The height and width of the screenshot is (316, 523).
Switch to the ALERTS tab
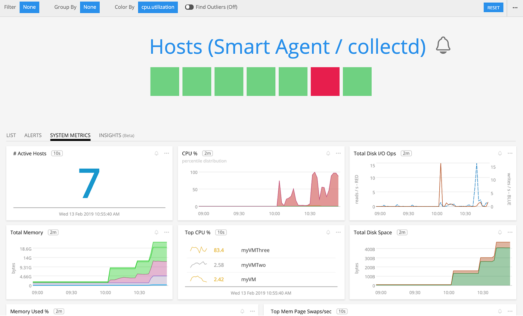(33, 135)
